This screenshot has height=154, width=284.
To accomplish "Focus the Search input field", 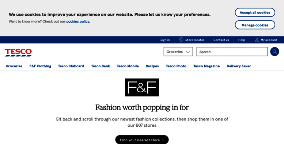I will [x=232, y=52].
